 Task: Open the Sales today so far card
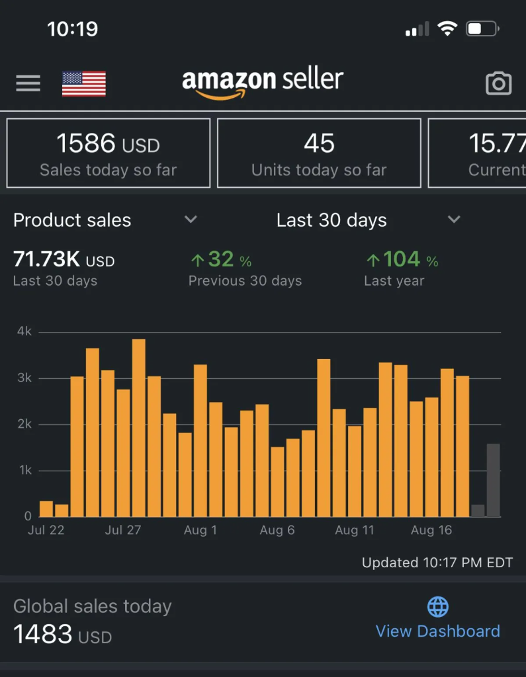click(109, 153)
